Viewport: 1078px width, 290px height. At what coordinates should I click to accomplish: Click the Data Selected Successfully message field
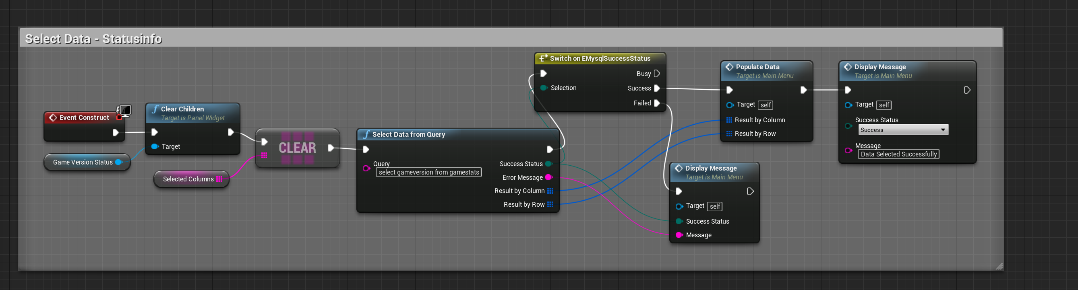898,154
